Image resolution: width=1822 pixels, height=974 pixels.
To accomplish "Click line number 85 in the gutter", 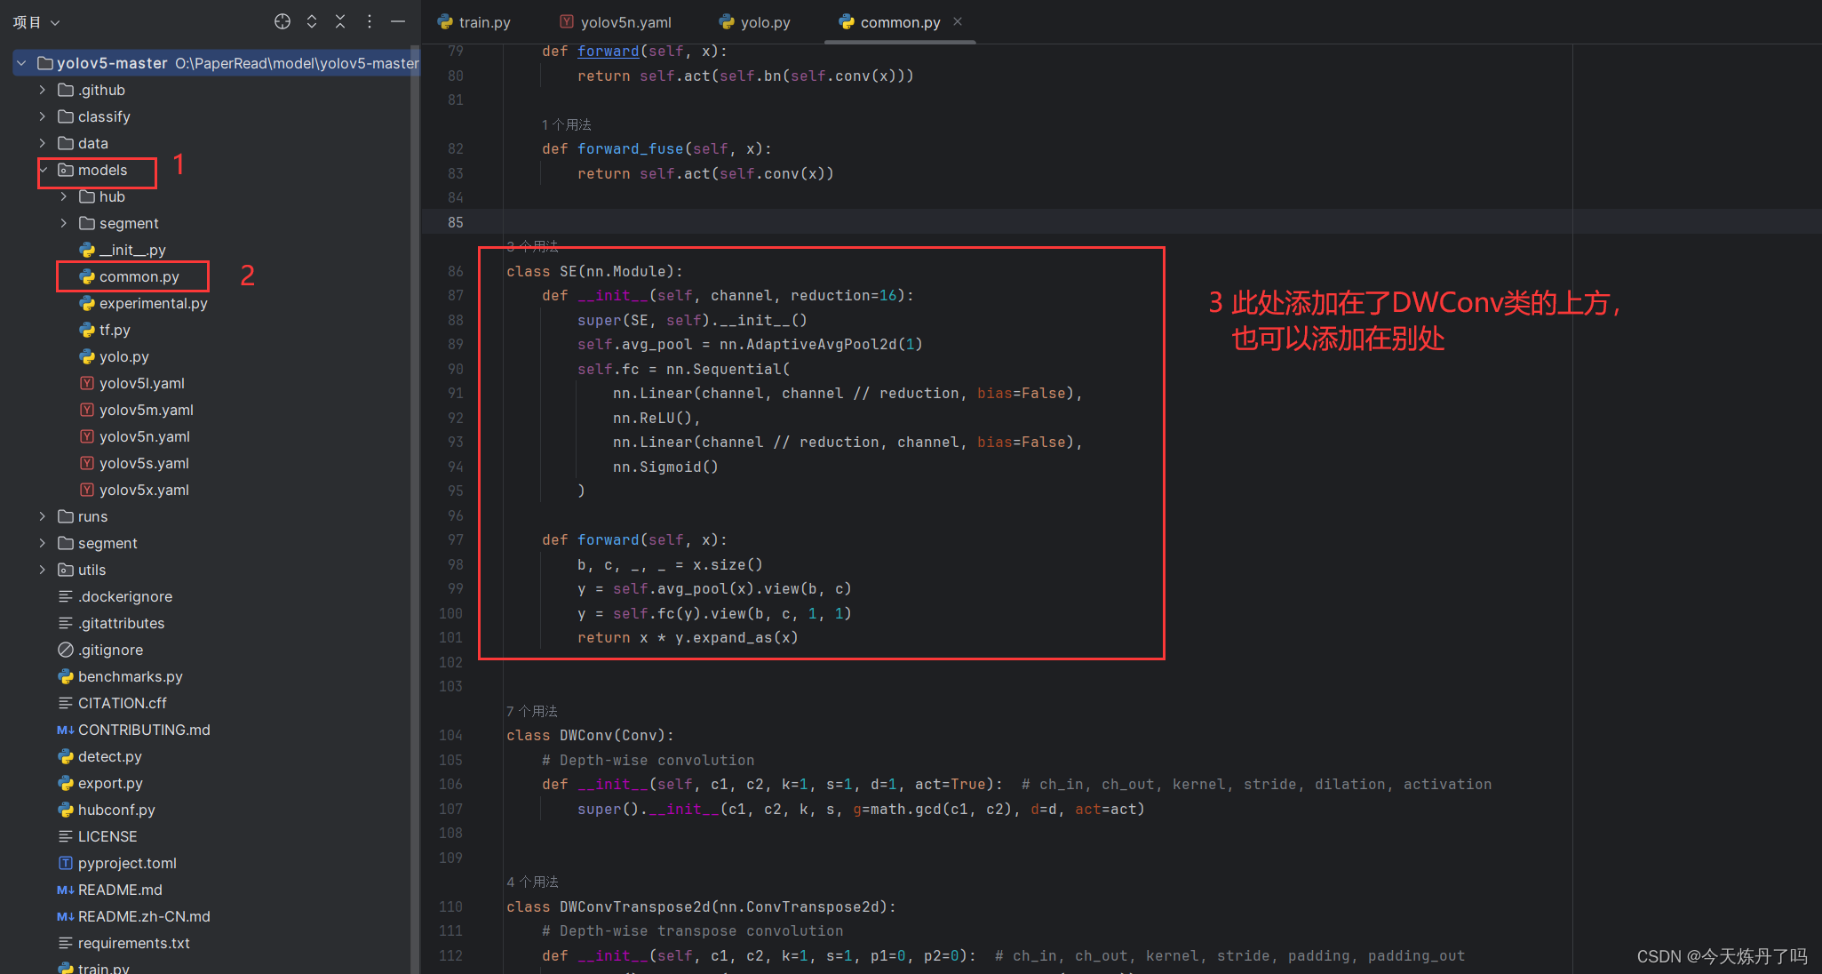I will [x=456, y=222].
